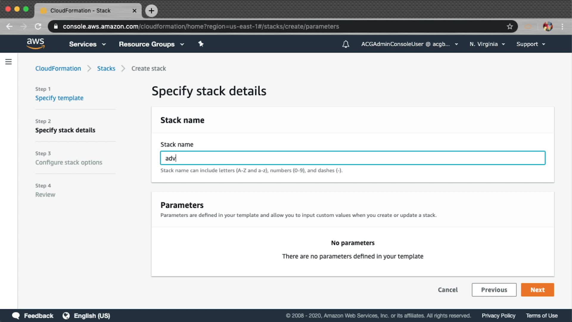Viewport: 572px width, 322px height.
Task: Open Chrome's three-dot menu
Action: point(562,27)
